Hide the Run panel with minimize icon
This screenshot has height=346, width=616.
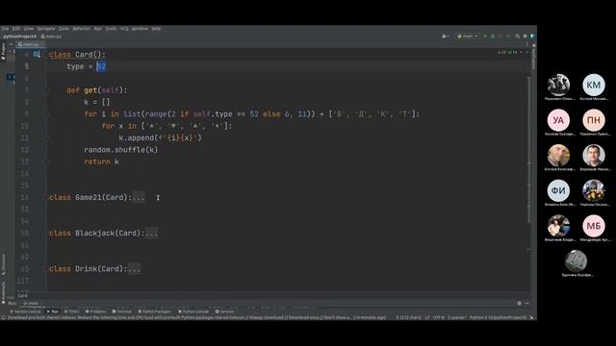(526, 304)
